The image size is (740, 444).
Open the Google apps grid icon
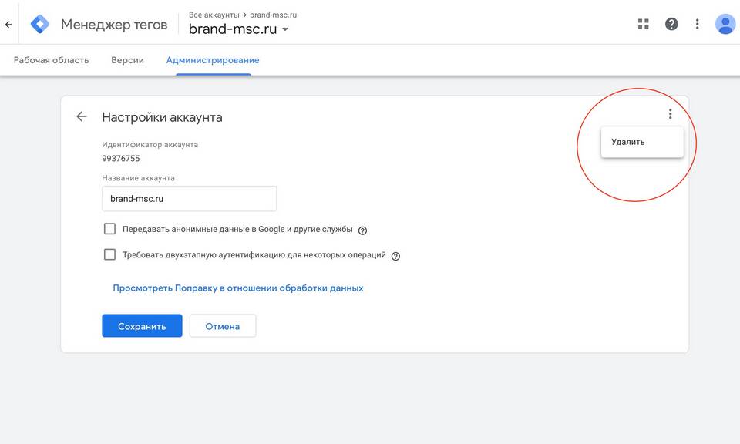coord(644,24)
